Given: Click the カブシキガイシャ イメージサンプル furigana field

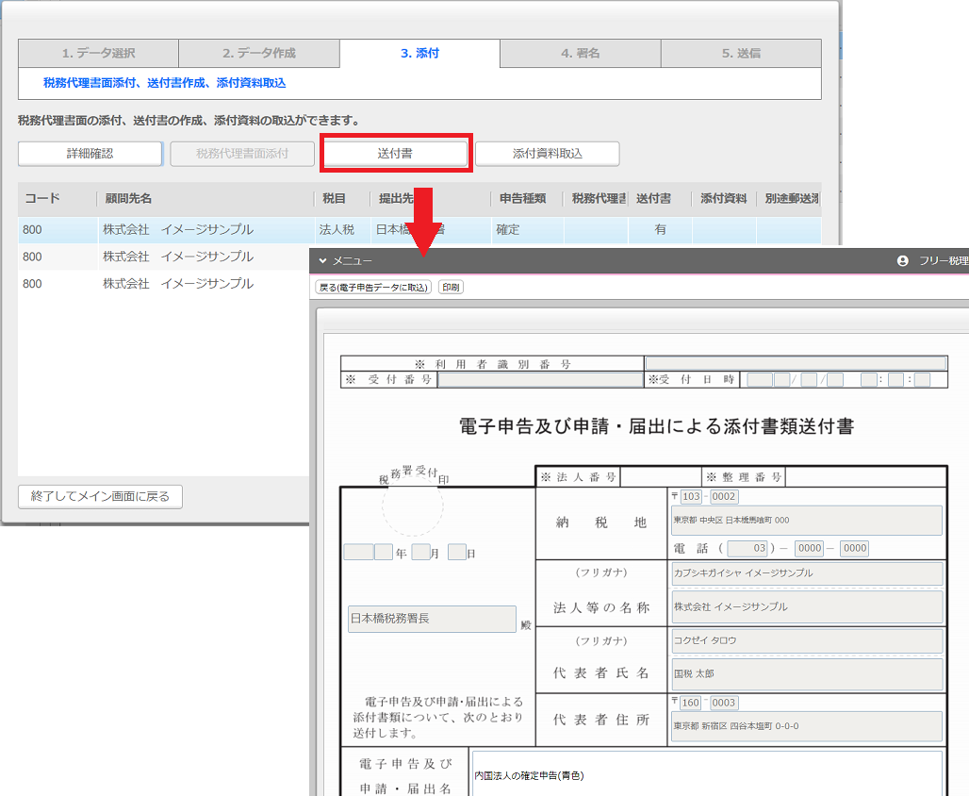Looking at the screenshot, I should pyautogui.click(x=807, y=573).
